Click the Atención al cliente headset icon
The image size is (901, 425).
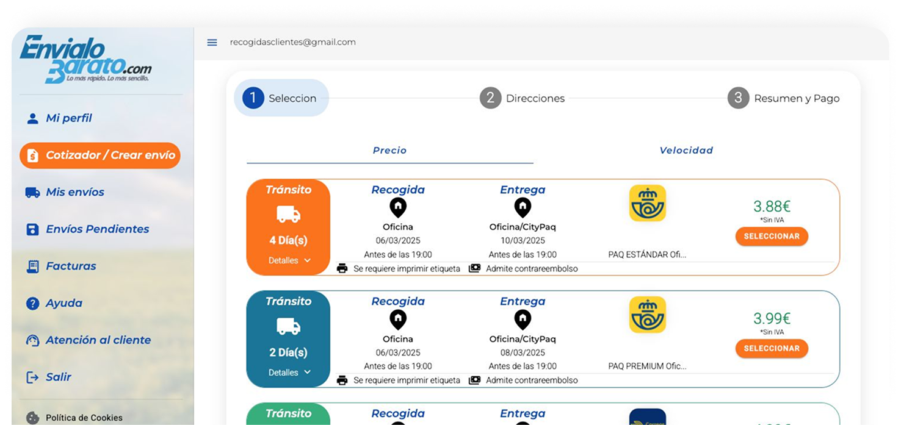[x=32, y=340]
